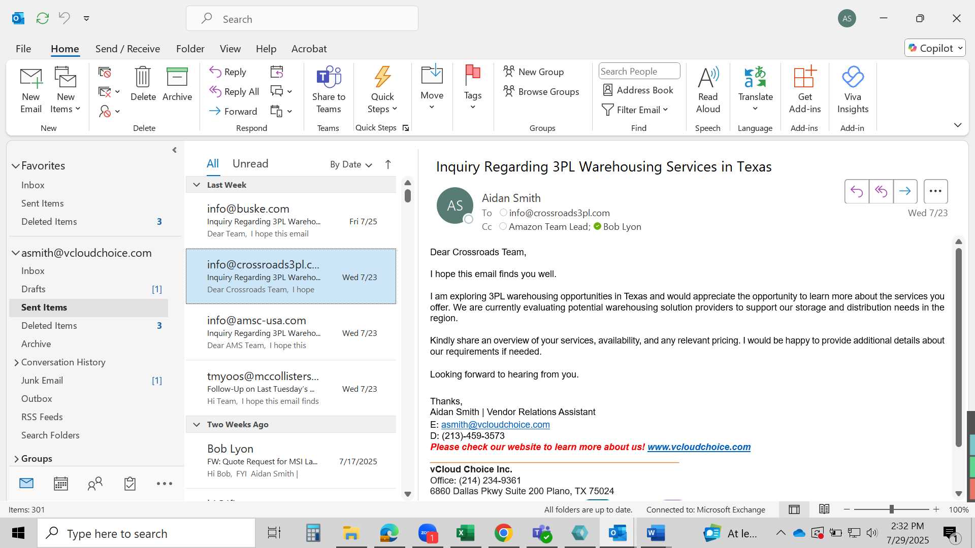Open the Address Book
This screenshot has height=548, width=975.
click(638, 90)
